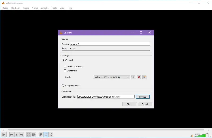Open the Video menu
This screenshot has width=212, height=138.
pos(35,8)
